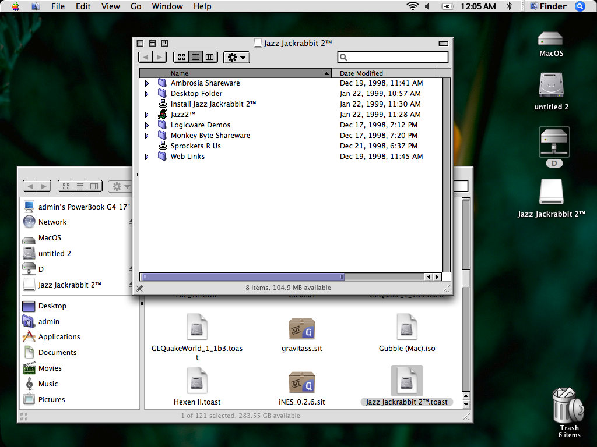Go to Applications in the sidebar
597x447 pixels.
(51, 337)
